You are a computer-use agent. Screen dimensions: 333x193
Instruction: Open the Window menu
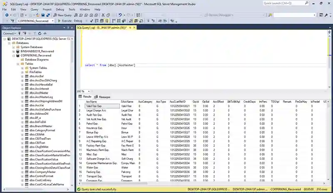[x=85, y=9]
